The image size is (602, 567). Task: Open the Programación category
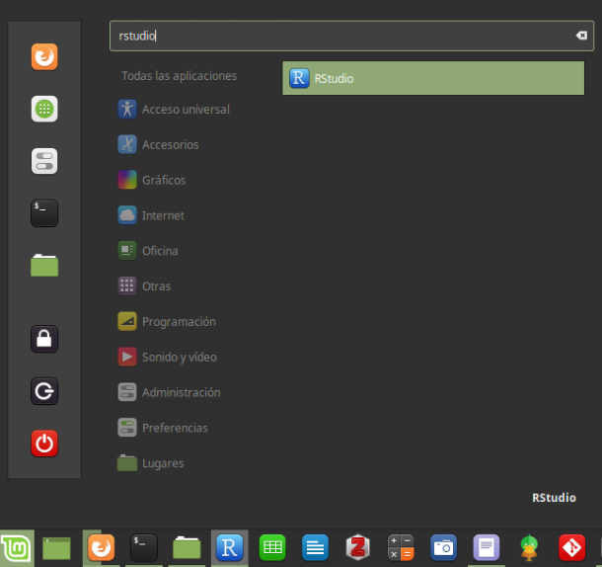point(167,321)
